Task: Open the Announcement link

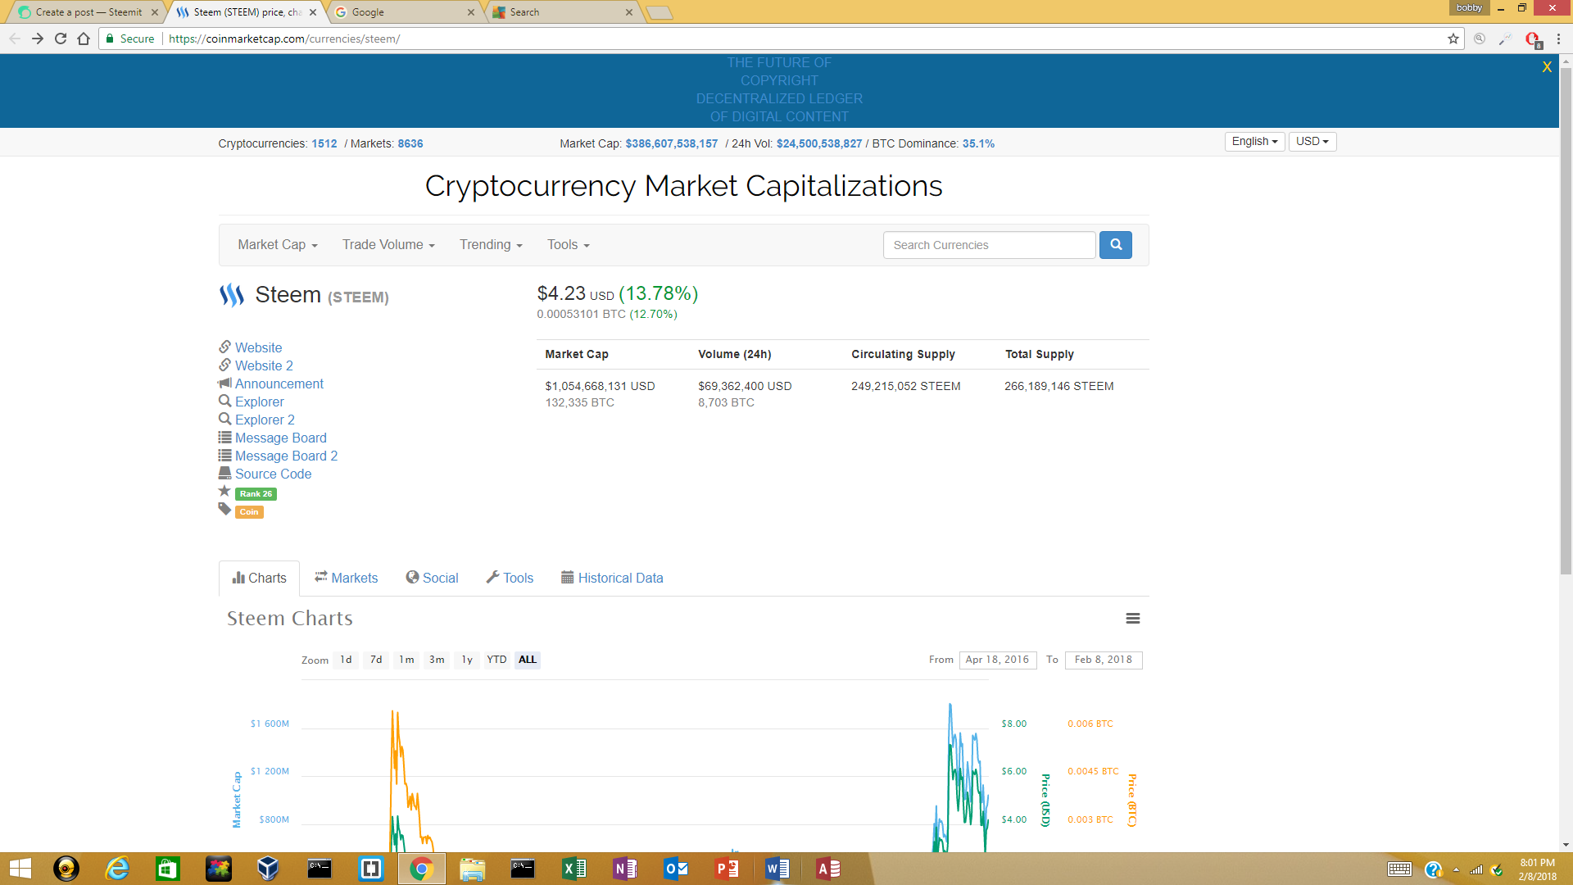Action: 279,384
